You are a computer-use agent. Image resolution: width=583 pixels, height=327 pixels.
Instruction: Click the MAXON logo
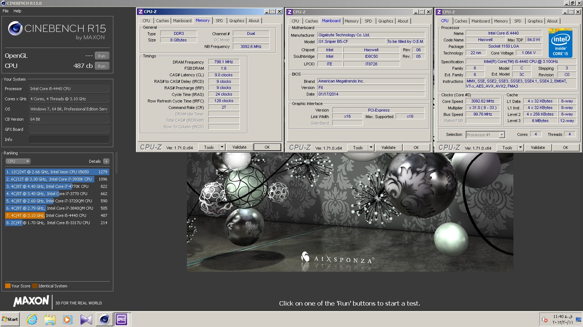31,301
